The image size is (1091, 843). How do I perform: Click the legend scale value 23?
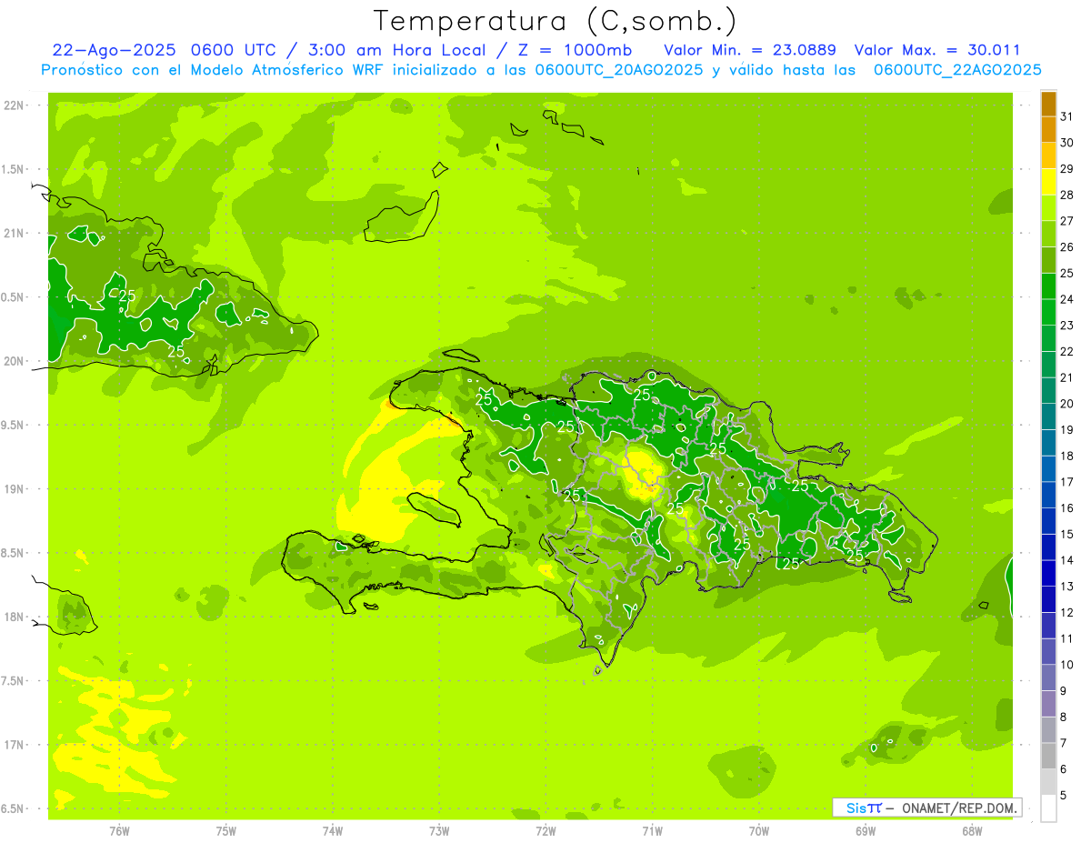(1066, 325)
